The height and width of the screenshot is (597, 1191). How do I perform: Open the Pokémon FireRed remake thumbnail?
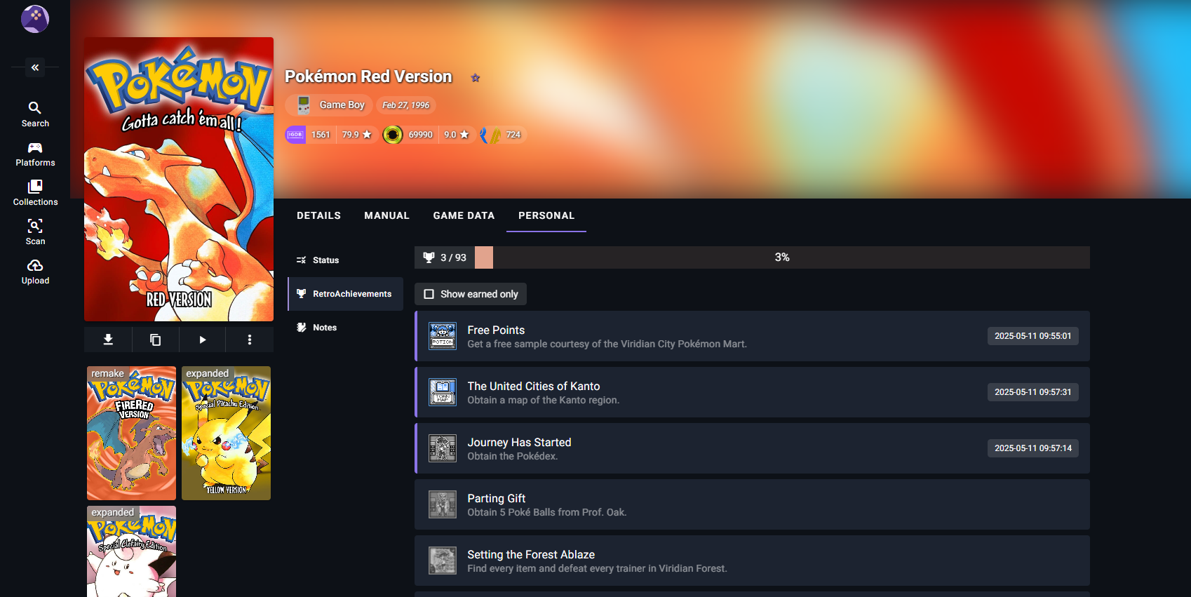click(131, 433)
